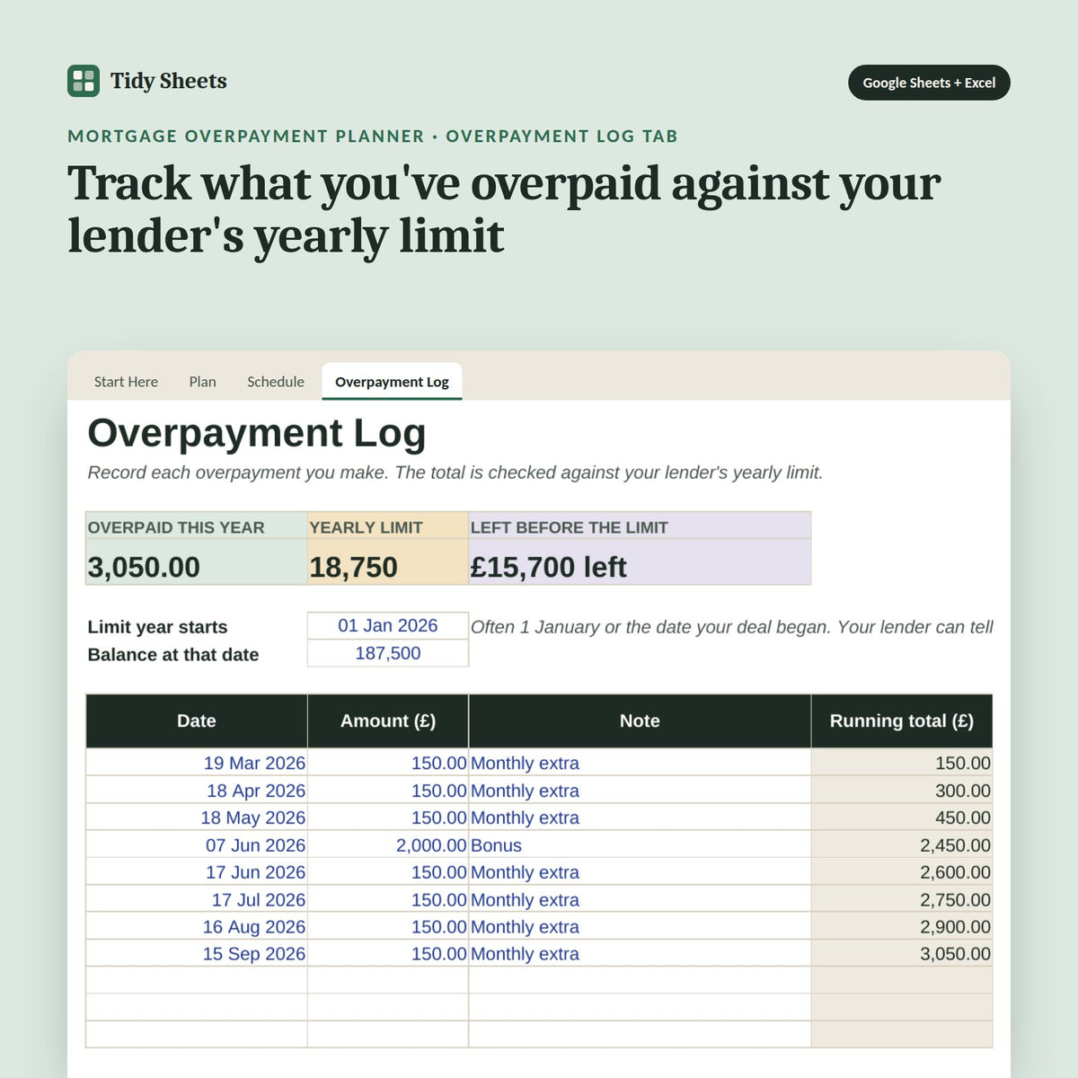1078x1078 pixels.
Task: Select the 07 Jun 2026 date cell
Action: pyautogui.click(x=197, y=845)
